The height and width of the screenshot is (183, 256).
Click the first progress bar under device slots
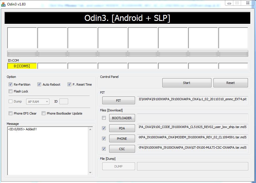pyautogui.click(x=22, y=53)
